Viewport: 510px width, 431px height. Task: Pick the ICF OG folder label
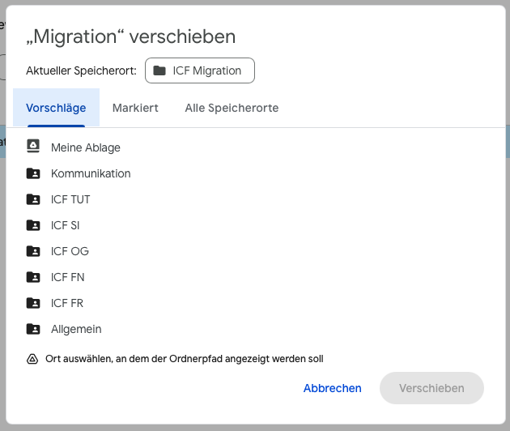tap(70, 251)
